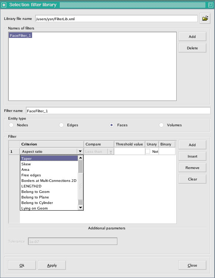
Task: Collapse the Aspect ratio criterion dropdown arrow
Action: pyautogui.click(x=80, y=151)
